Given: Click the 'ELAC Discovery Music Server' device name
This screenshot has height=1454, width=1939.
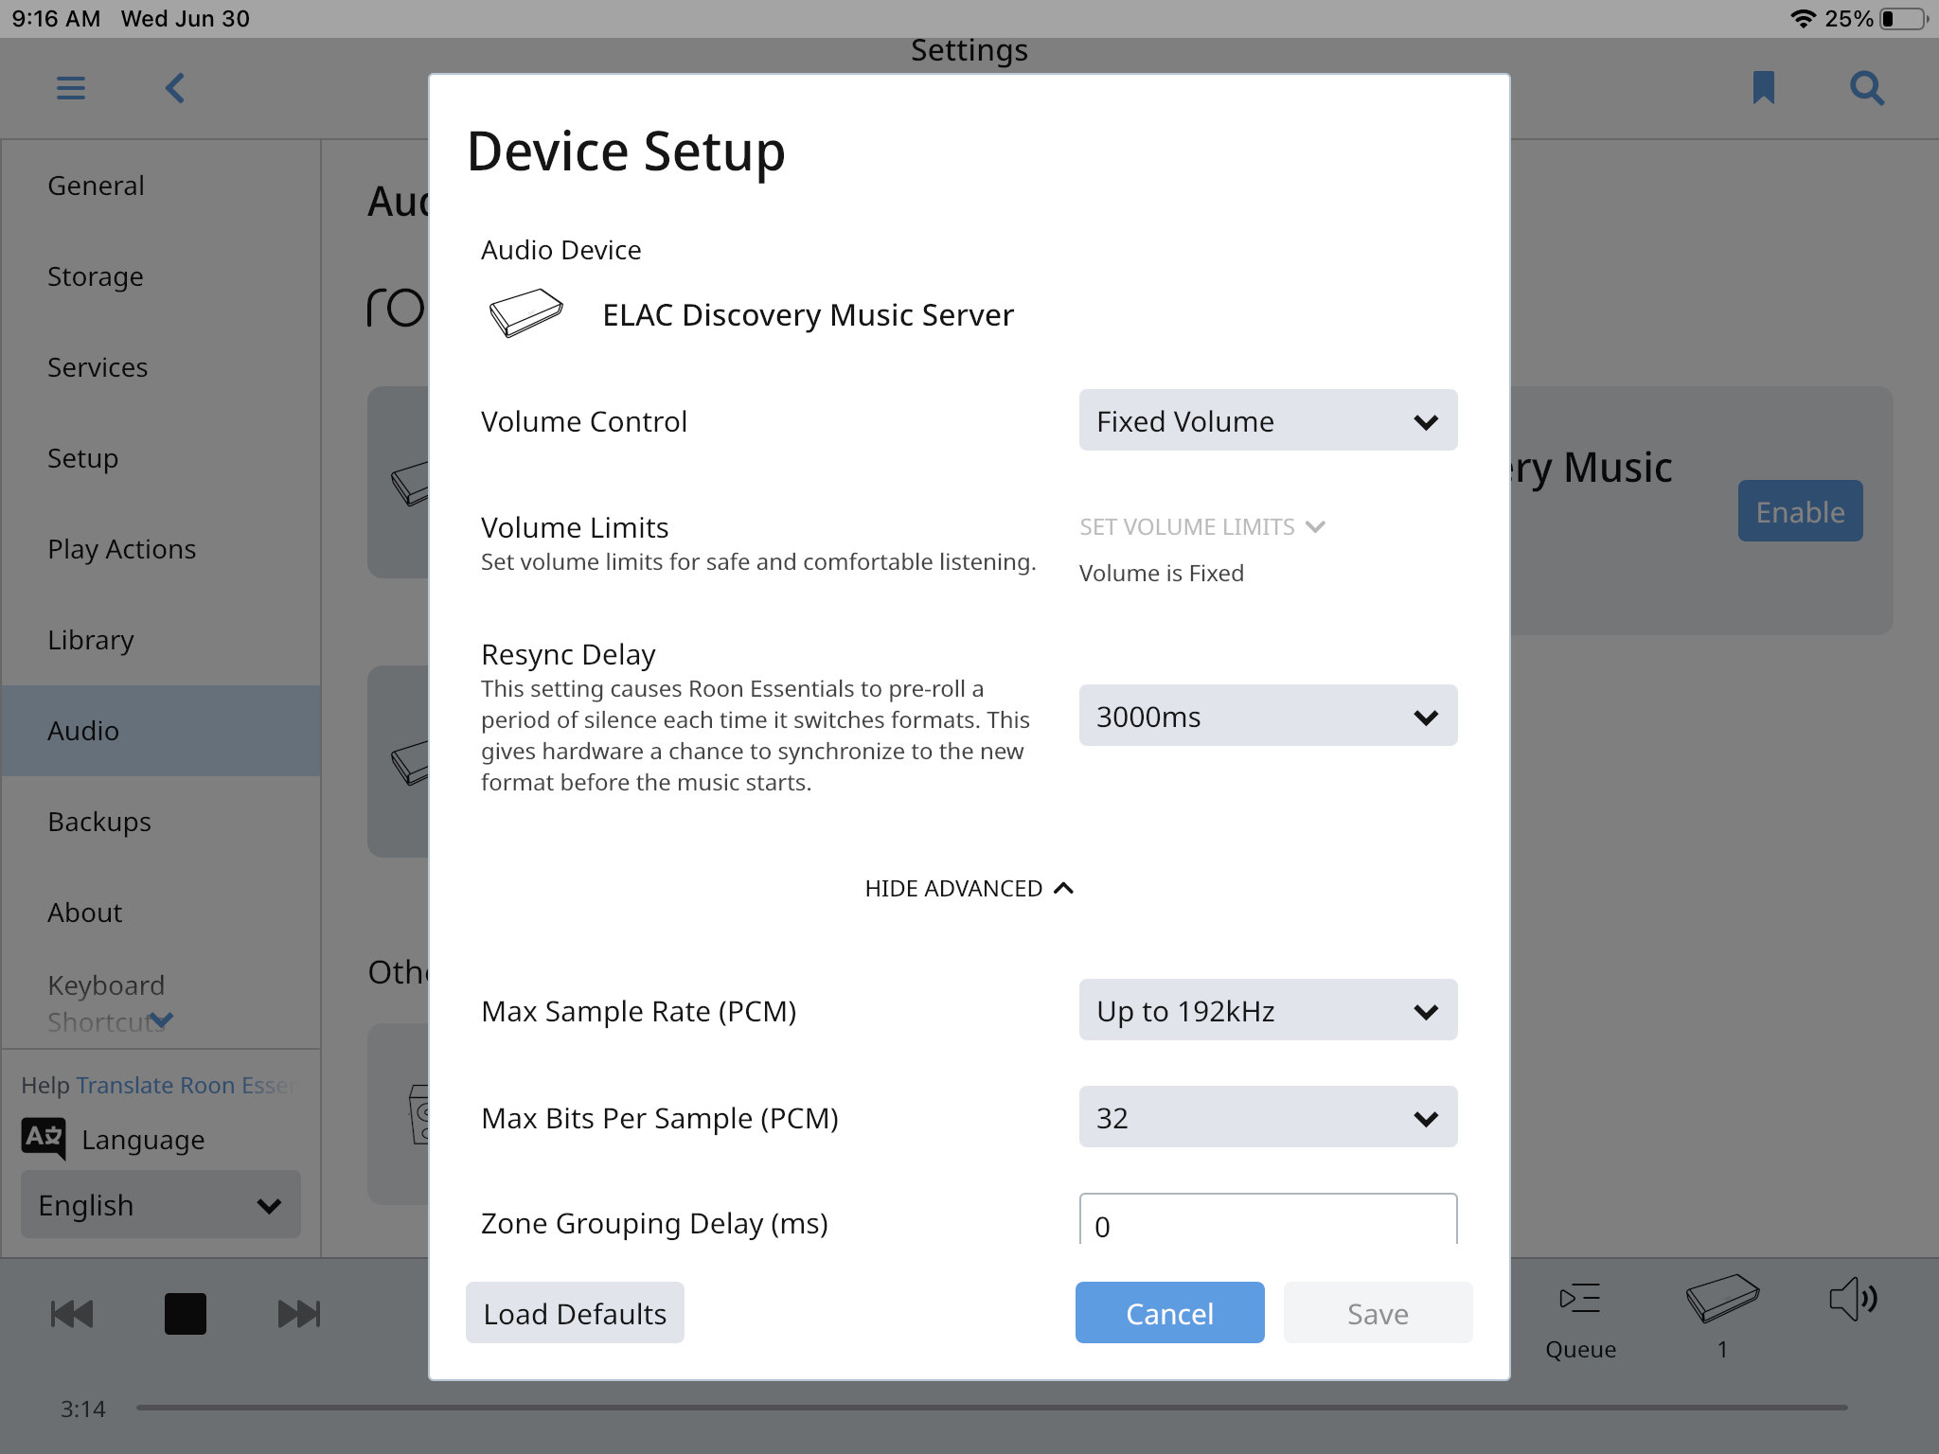Looking at the screenshot, I should [x=808, y=314].
